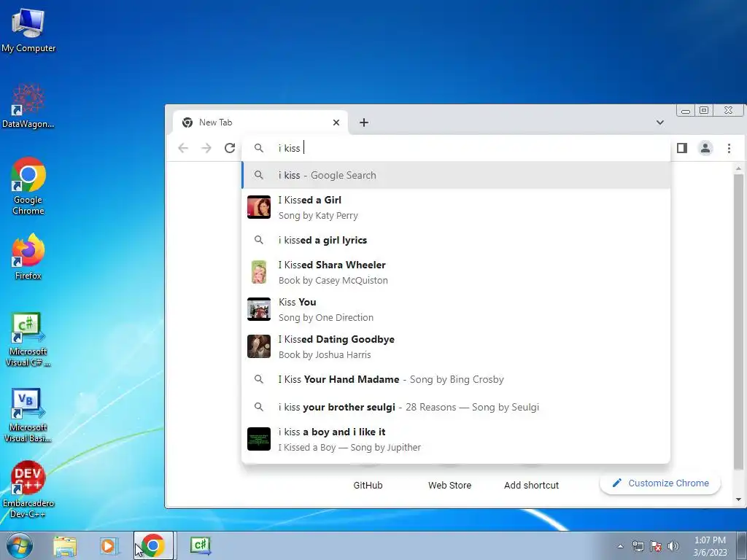
Task: Select 'i kiss a boy and i like it'
Action: (x=456, y=439)
